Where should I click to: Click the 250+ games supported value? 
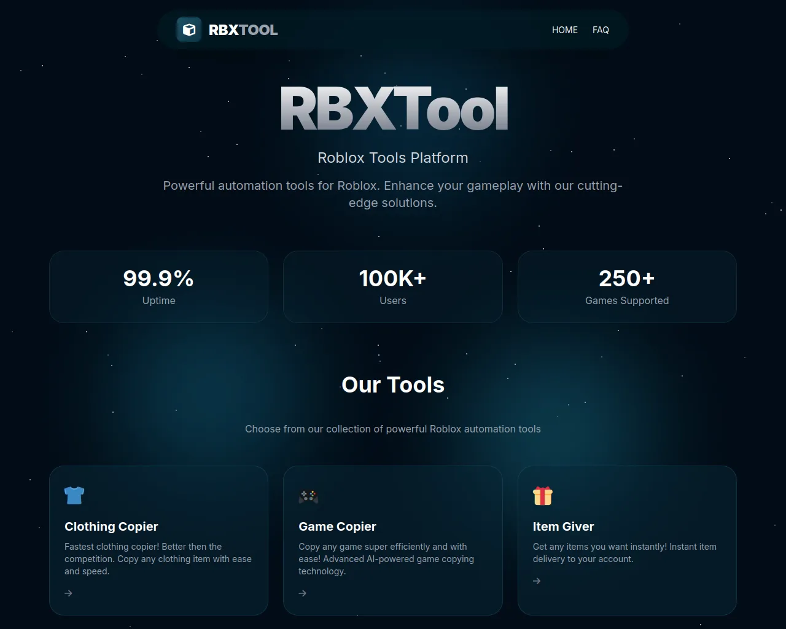pos(627,278)
